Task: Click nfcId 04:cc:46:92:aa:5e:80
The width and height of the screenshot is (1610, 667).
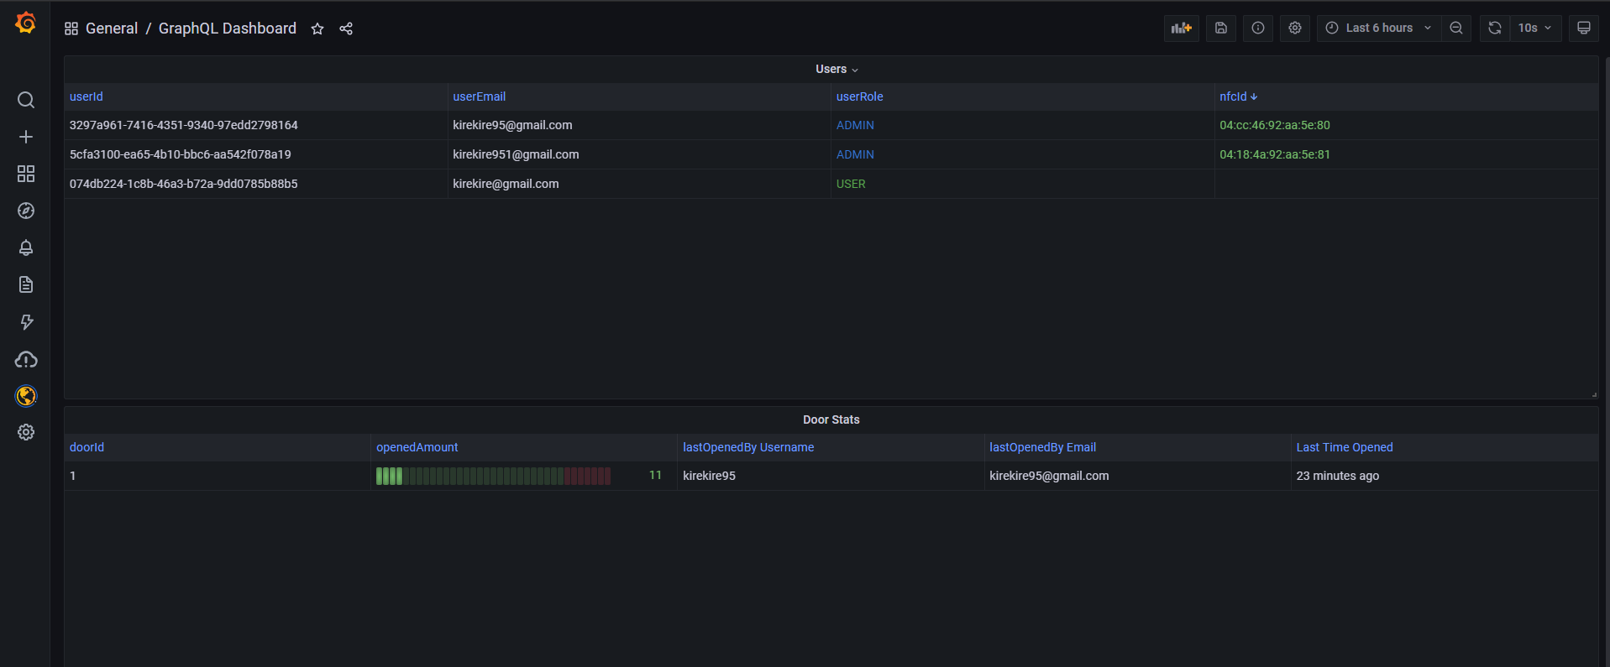Action: [1275, 125]
